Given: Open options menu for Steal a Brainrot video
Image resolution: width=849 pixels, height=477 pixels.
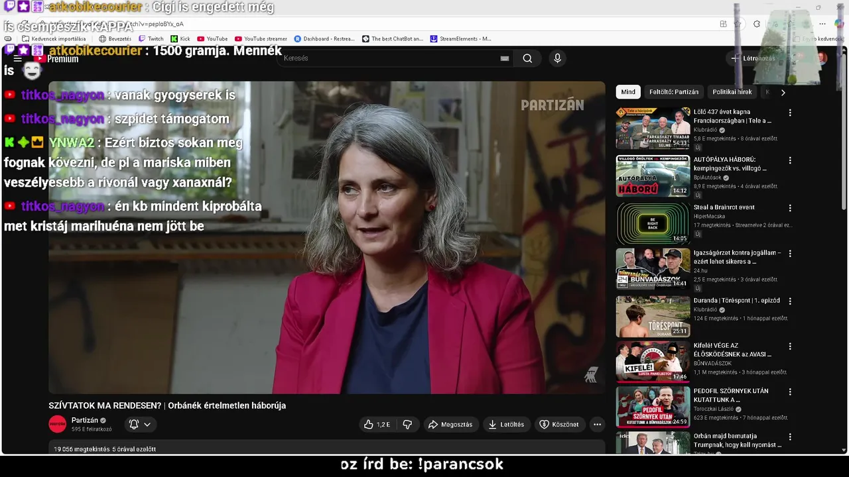Looking at the screenshot, I should (x=789, y=208).
